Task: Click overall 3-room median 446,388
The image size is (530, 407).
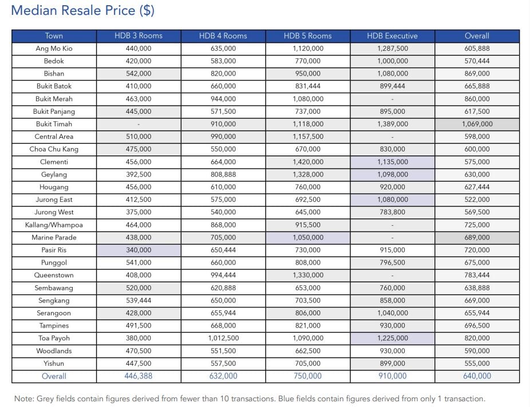Action: [x=139, y=376]
